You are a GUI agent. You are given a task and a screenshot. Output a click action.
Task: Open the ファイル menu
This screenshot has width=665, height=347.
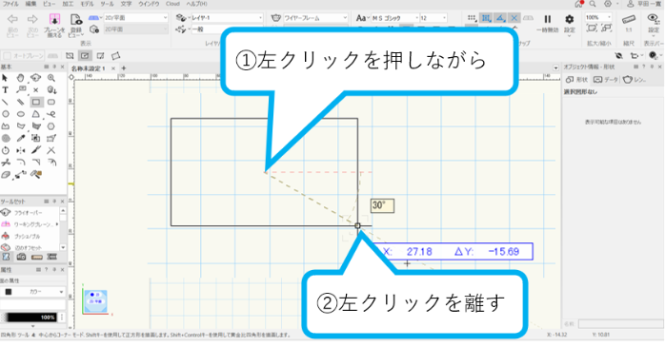point(10,4)
